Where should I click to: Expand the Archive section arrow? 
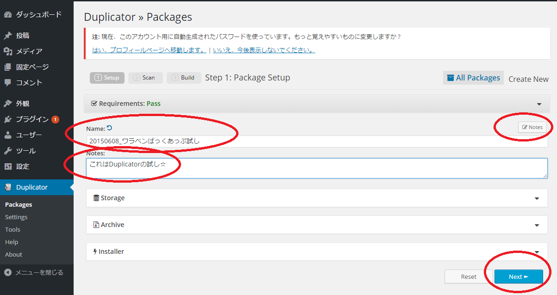(x=537, y=225)
